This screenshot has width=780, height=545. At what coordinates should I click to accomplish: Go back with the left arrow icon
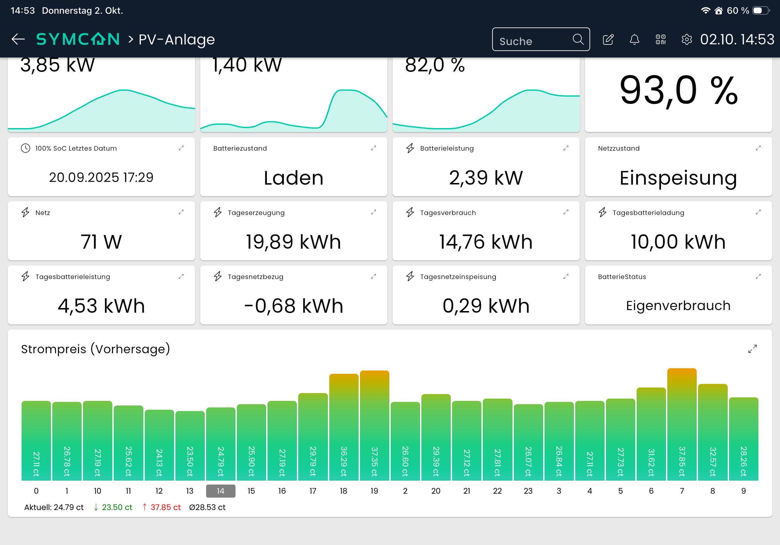coord(18,40)
